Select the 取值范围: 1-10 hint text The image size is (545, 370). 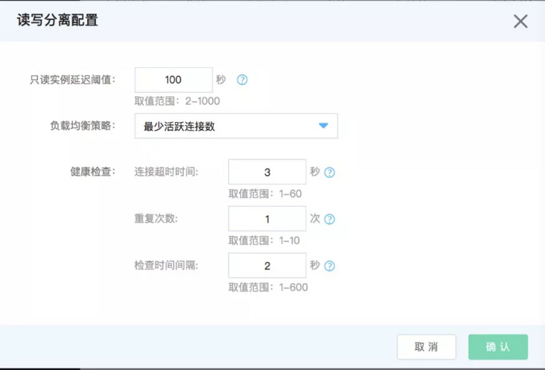pyautogui.click(x=264, y=240)
